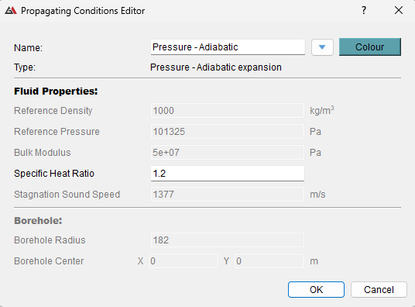Click the Borehole Radius field
The height and width of the screenshot is (307, 415).
pyautogui.click(x=228, y=240)
